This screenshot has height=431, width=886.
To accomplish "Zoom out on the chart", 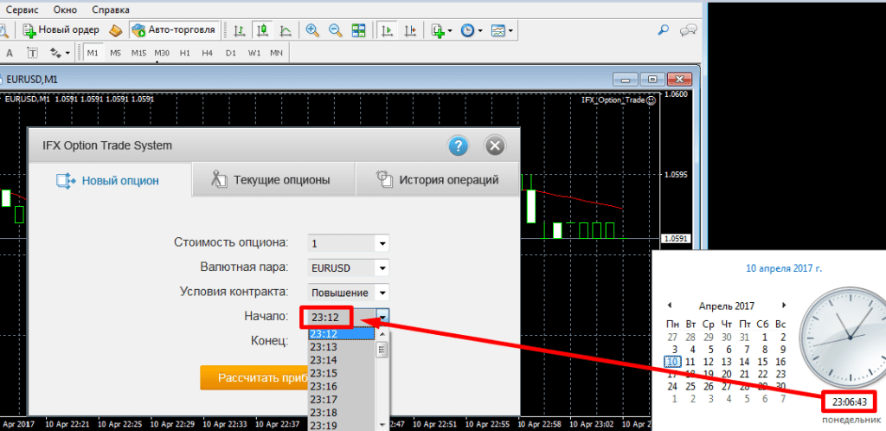I will 335,30.
